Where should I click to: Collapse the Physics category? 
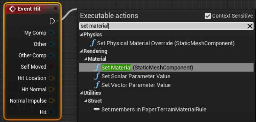point(81,35)
